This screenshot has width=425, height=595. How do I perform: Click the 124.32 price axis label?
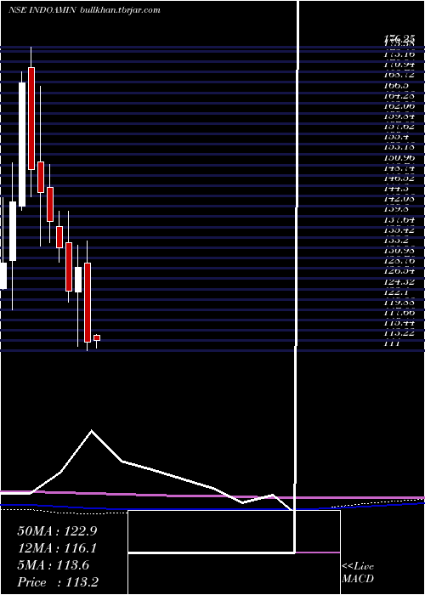tap(399, 281)
